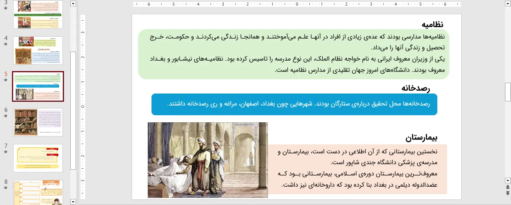Click the animation star under slide 6
The image size is (511, 205).
click(6, 116)
